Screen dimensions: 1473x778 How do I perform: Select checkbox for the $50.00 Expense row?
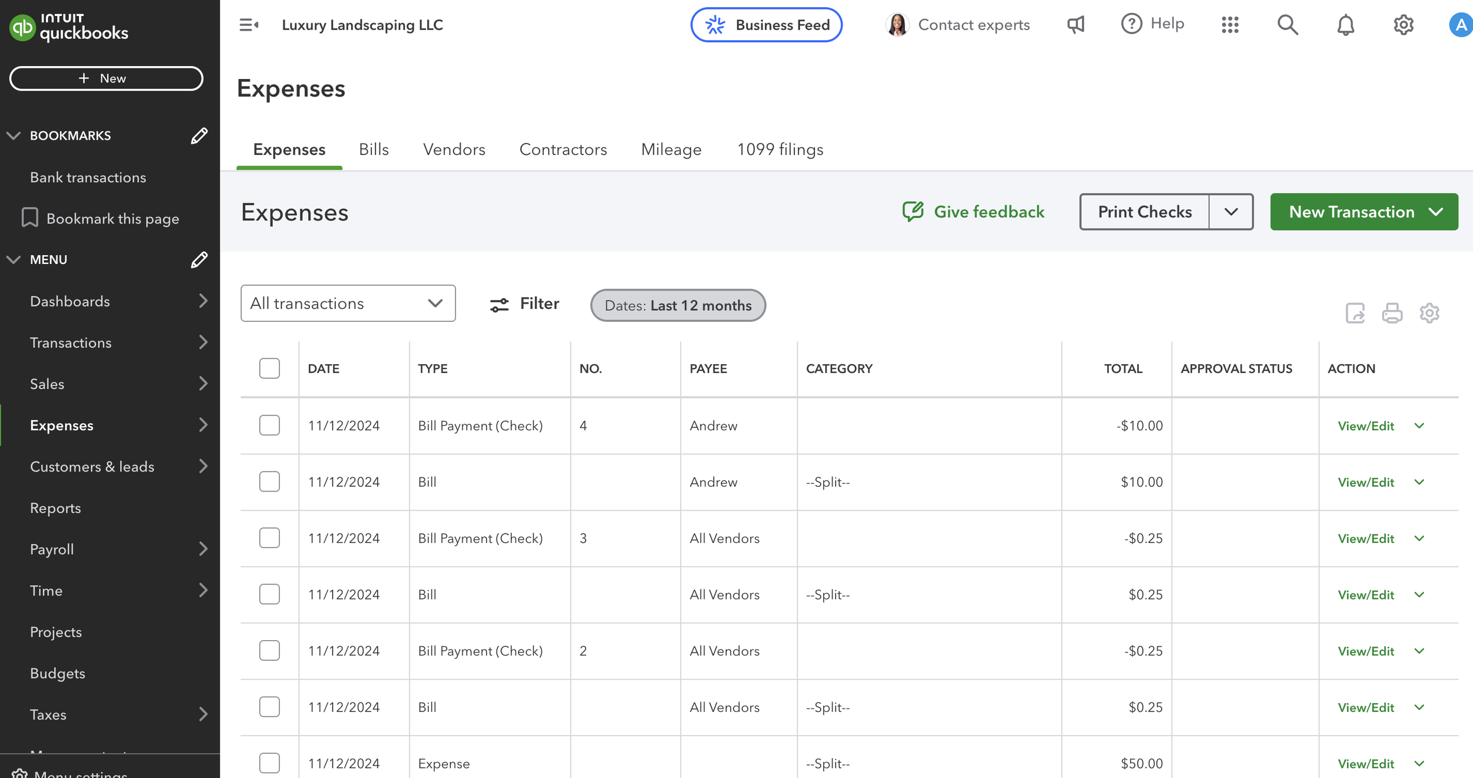pos(269,763)
